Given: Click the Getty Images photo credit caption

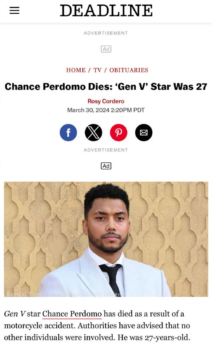Looking at the screenshot, I should [x=64, y=294].
